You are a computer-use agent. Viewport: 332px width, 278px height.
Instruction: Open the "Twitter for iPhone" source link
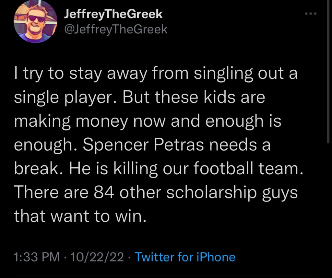(185, 257)
